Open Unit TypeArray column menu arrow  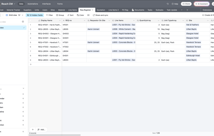click(183, 21)
